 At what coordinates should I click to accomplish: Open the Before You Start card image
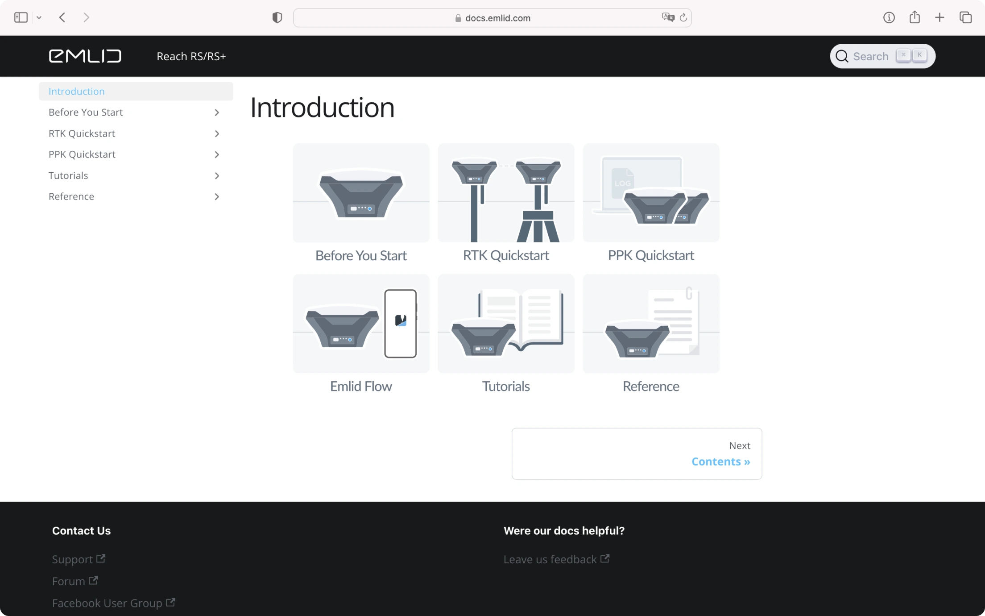click(x=361, y=193)
